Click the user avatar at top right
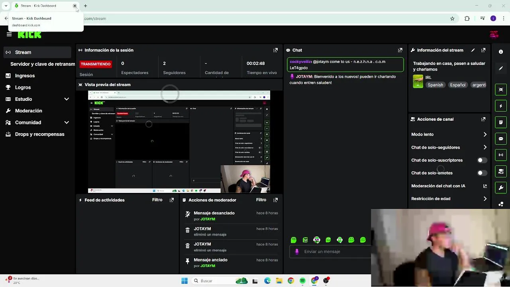The image size is (510, 287). tap(494, 34)
